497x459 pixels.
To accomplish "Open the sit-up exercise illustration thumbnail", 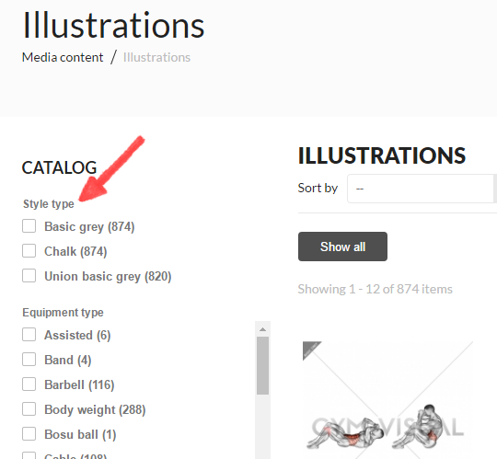I will [387, 400].
